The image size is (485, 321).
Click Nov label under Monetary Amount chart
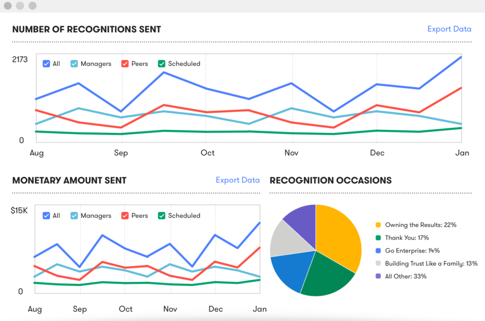pyautogui.click(x=170, y=309)
